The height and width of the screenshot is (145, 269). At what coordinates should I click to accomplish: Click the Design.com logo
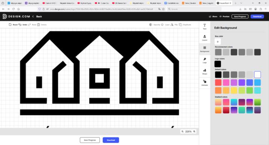(x=16, y=16)
